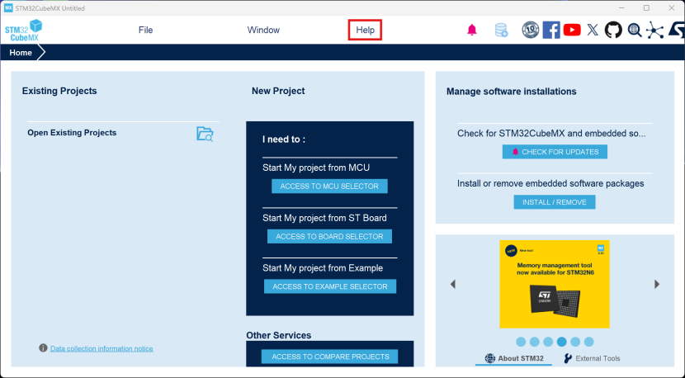This screenshot has height=378, width=685.
Task: Click the External Tools wrench icon
Action: coord(568,358)
